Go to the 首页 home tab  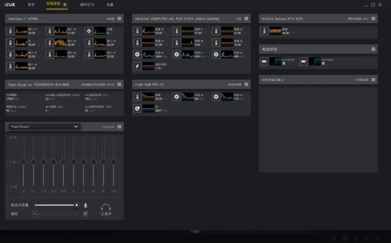[31, 5]
